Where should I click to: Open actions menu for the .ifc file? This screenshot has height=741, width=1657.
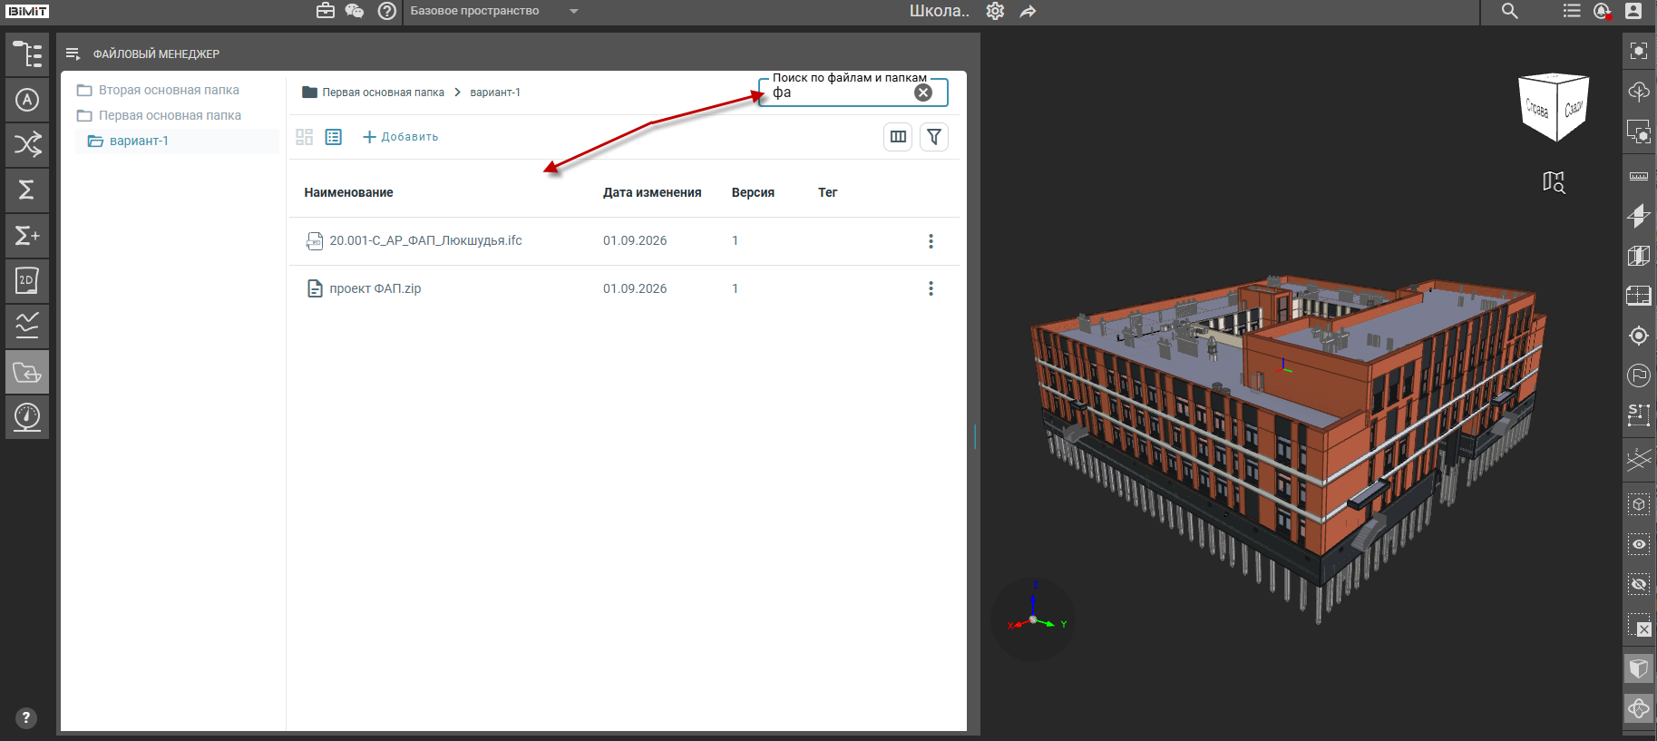click(931, 241)
